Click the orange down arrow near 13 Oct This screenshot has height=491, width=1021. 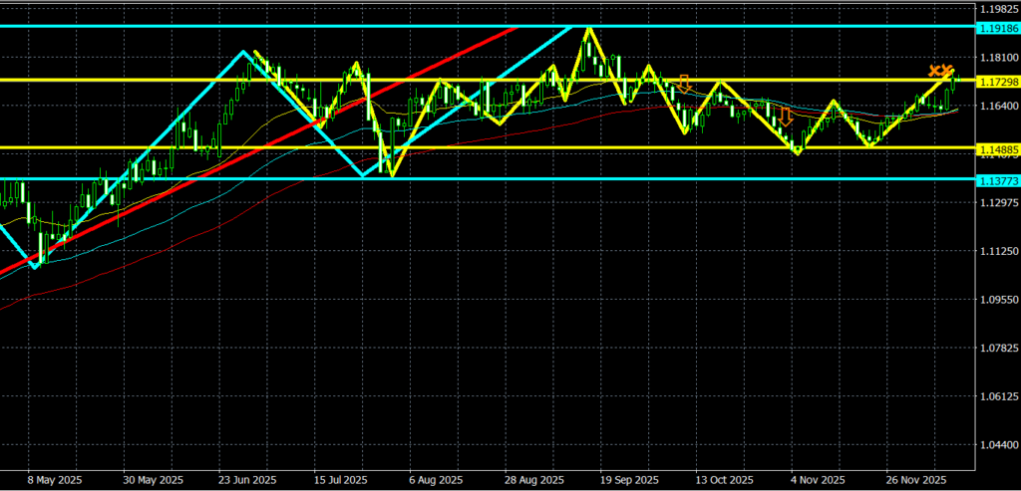pyautogui.click(x=685, y=84)
